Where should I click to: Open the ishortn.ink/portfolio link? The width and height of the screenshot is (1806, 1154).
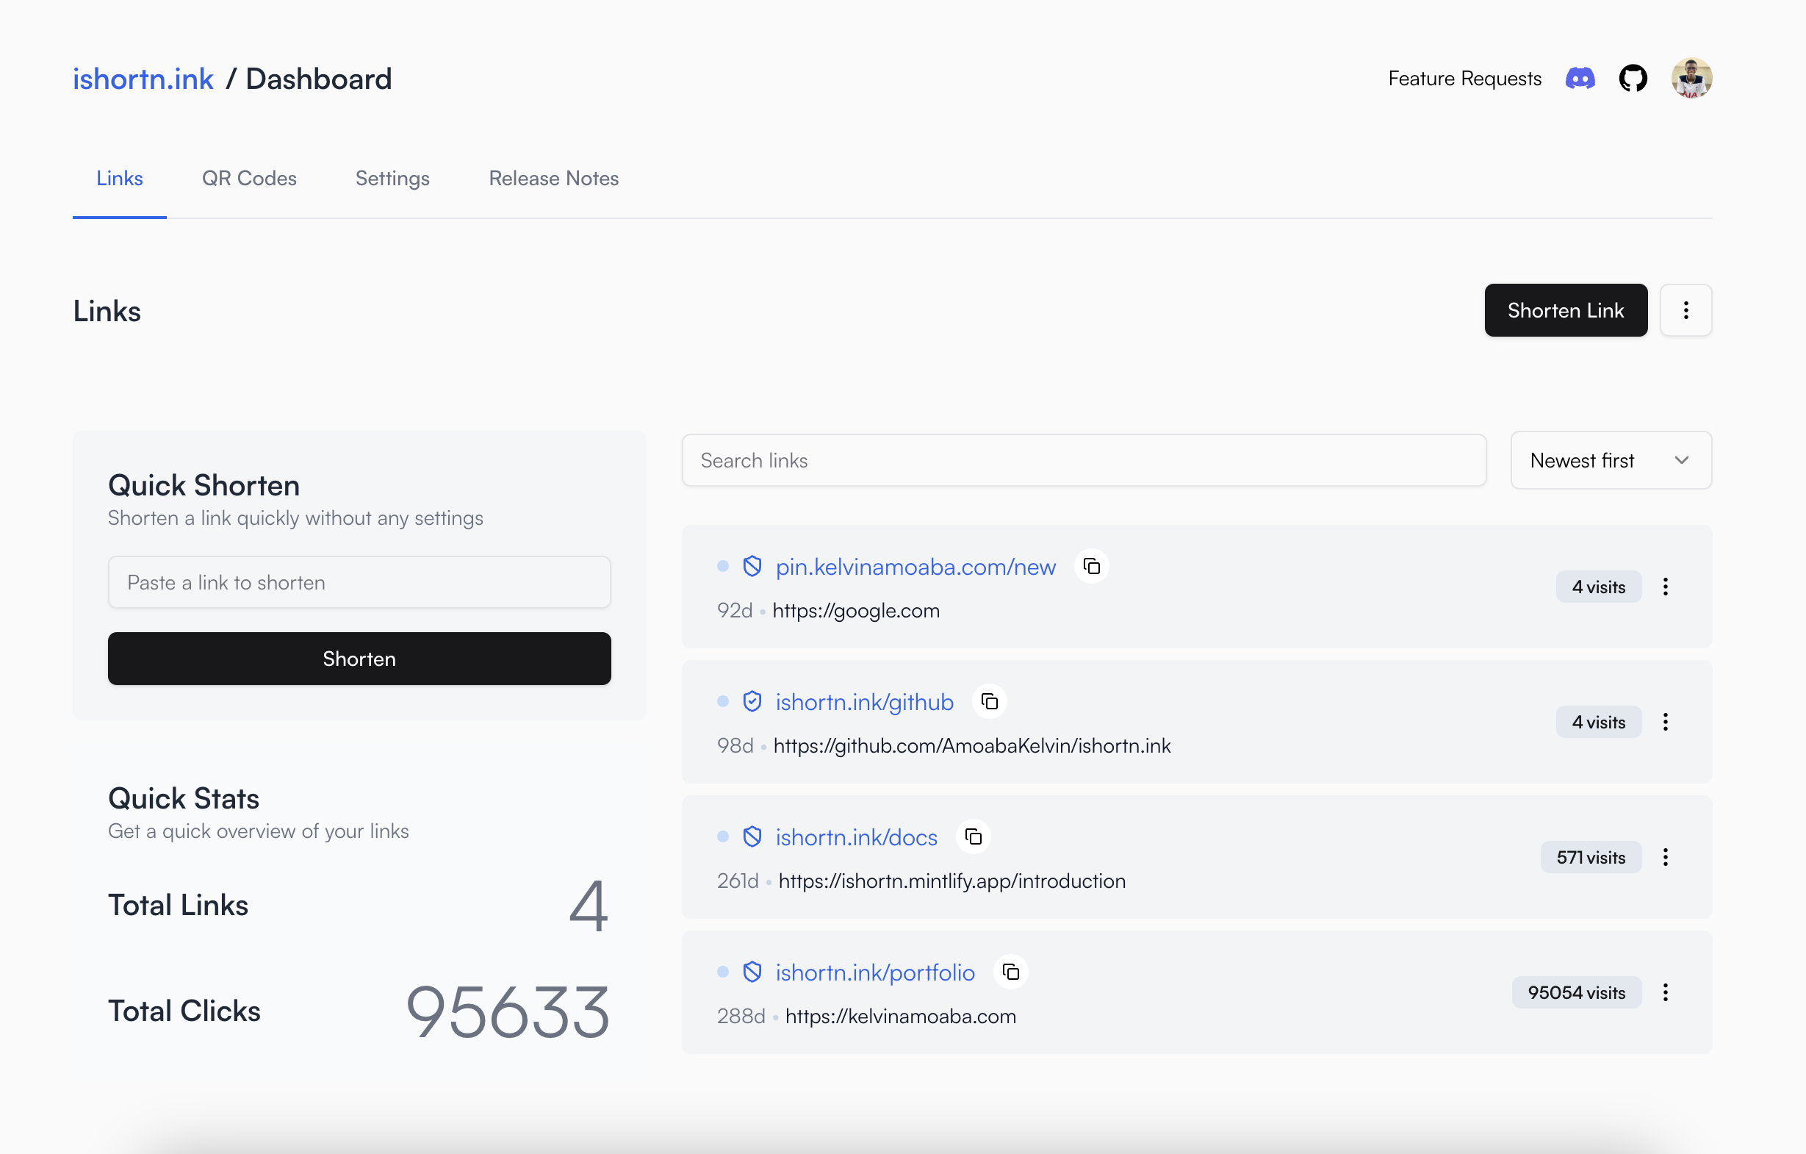(x=874, y=972)
